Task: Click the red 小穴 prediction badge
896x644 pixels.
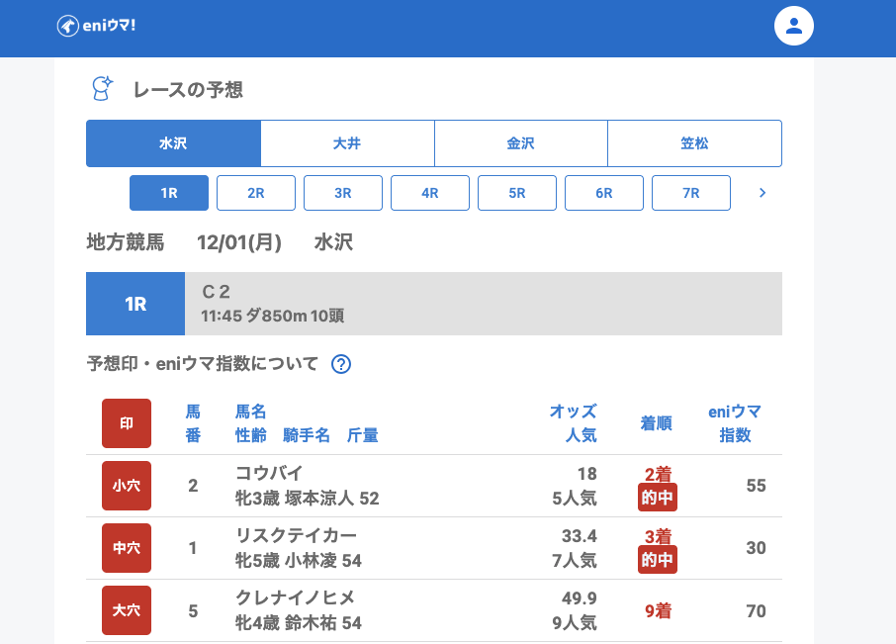Action: click(127, 486)
